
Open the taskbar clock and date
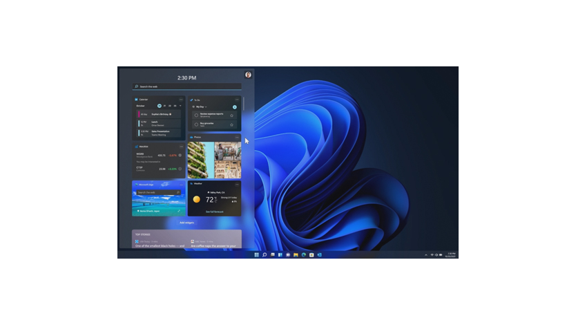(451, 254)
